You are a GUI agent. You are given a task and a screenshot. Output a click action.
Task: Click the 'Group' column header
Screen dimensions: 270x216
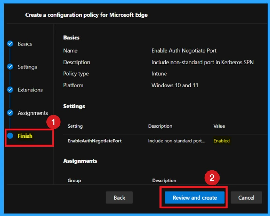74,180
